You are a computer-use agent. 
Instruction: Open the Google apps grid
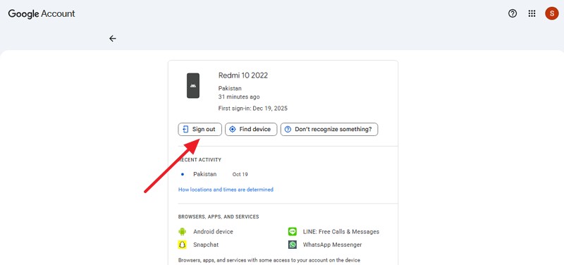[532, 13]
